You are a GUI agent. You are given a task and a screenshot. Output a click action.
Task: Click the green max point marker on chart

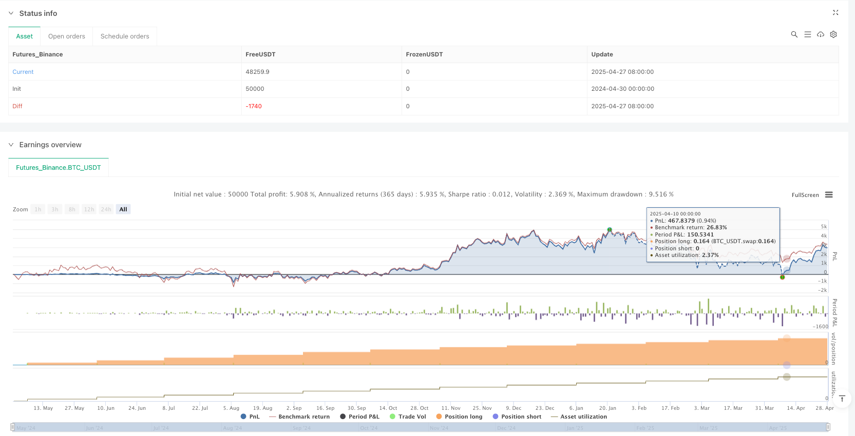click(x=610, y=230)
